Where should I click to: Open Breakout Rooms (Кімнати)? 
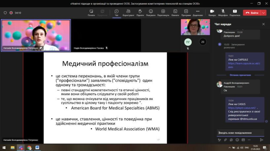click(175, 12)
